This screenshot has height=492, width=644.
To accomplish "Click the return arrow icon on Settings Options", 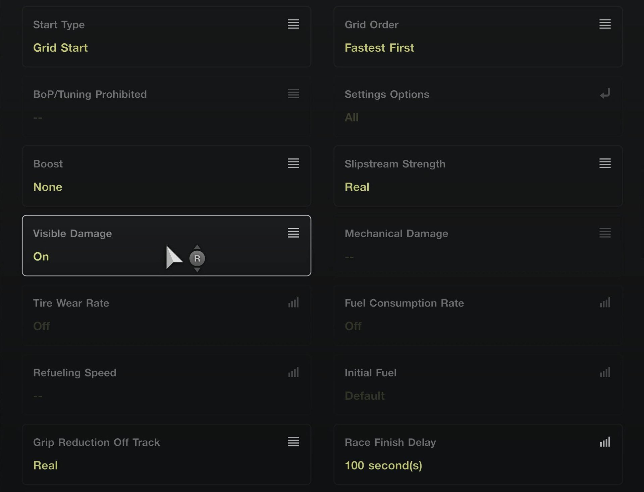I will [605, 94].
